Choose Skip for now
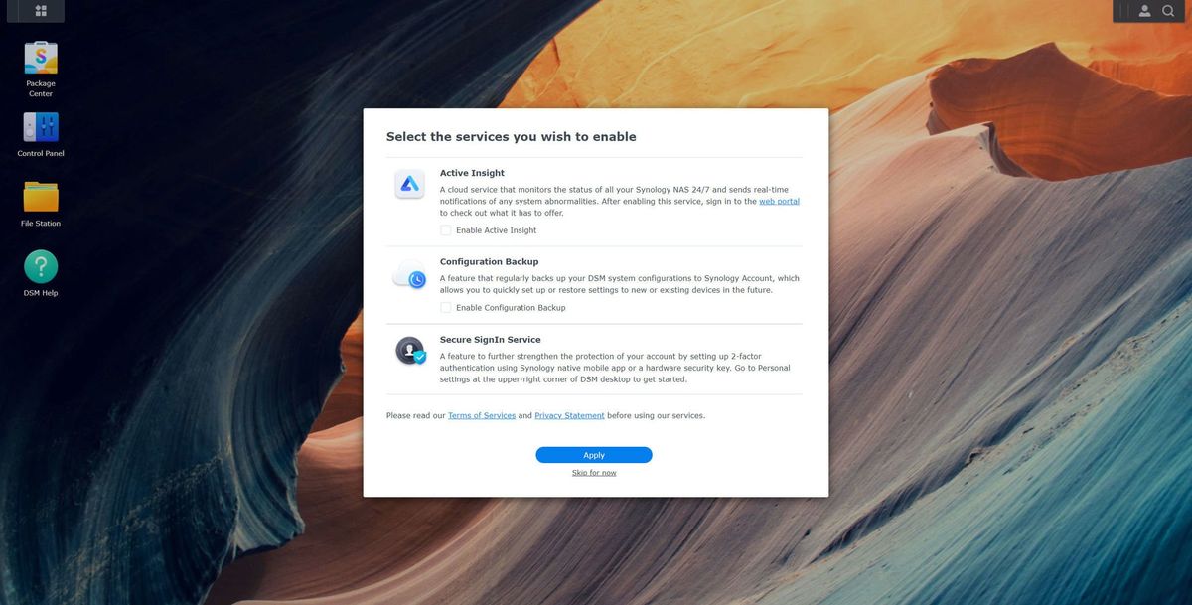 594,473
